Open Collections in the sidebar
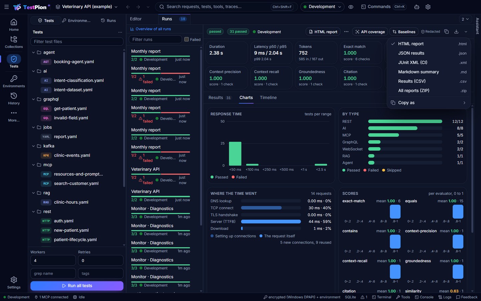481x301 pixels. [x=14, y=42]
